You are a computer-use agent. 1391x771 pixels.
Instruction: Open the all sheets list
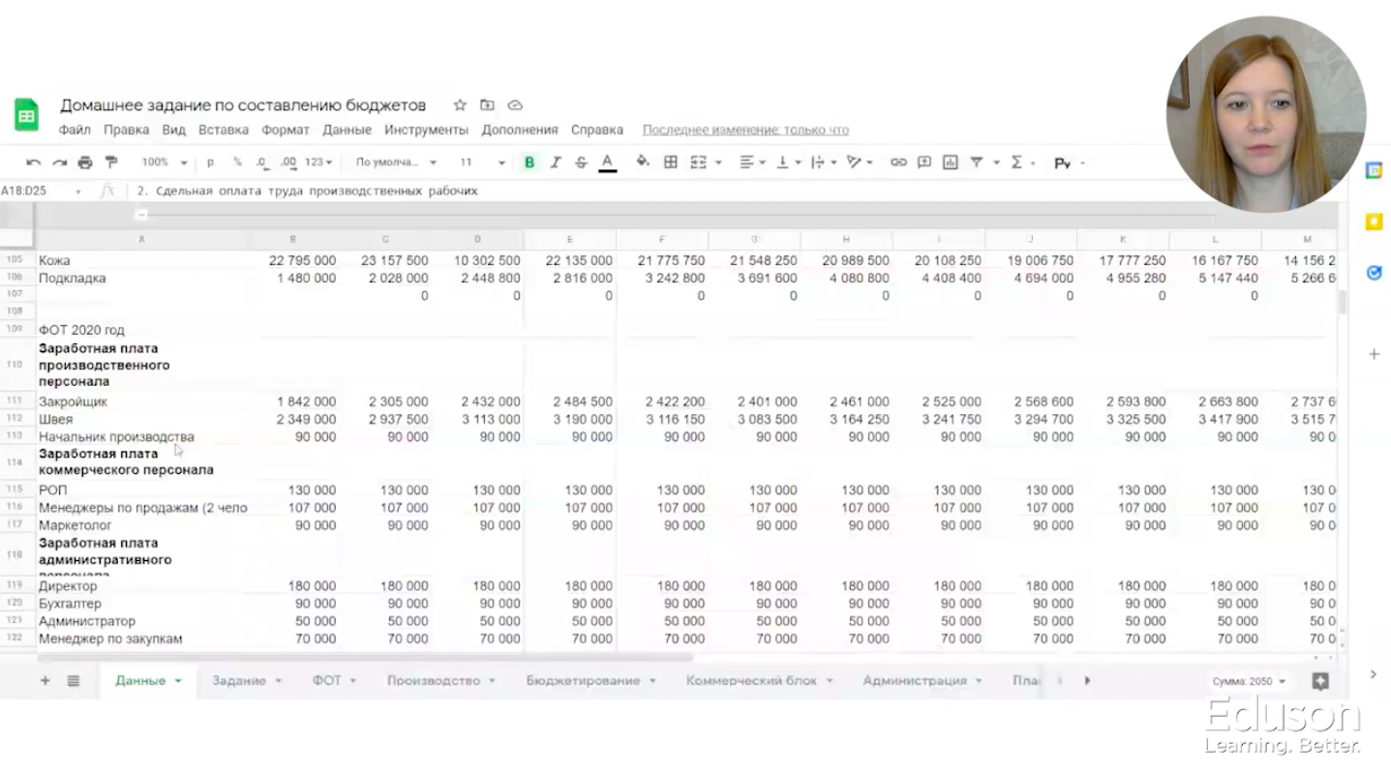coord(74,680)
